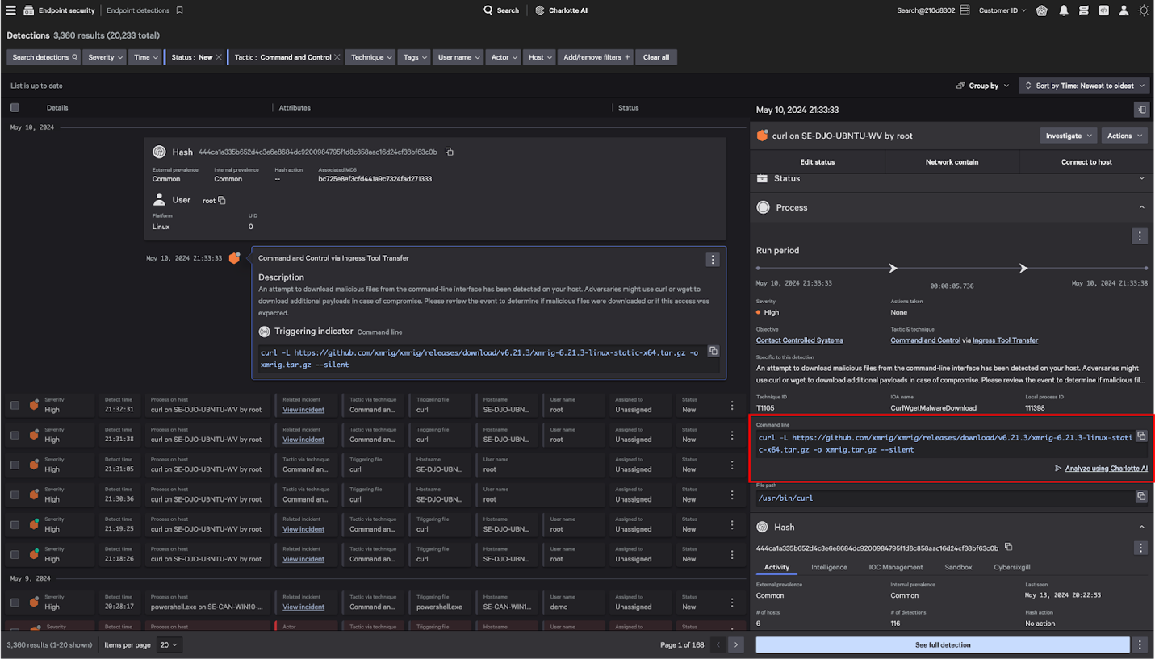This screenshot has height=659, width=1155.
Task: Copy the triggering indicator command line
Action: (x=713, y=351)
